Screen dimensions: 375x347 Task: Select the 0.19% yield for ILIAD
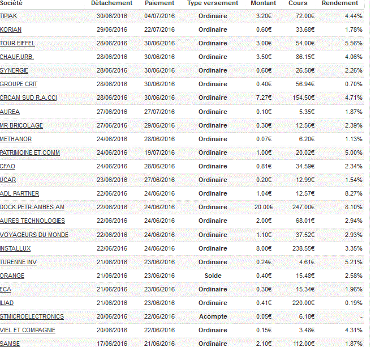(354, 303)
